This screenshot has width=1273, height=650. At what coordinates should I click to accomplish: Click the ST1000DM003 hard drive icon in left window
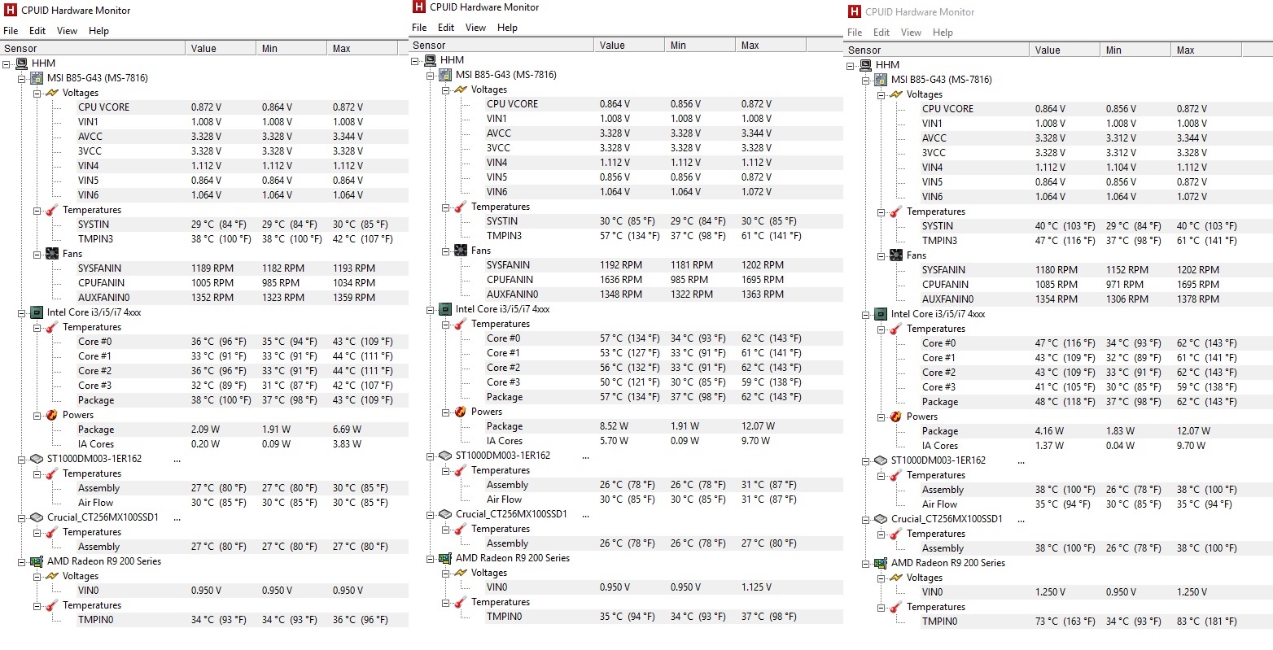[x=37, y=459]
